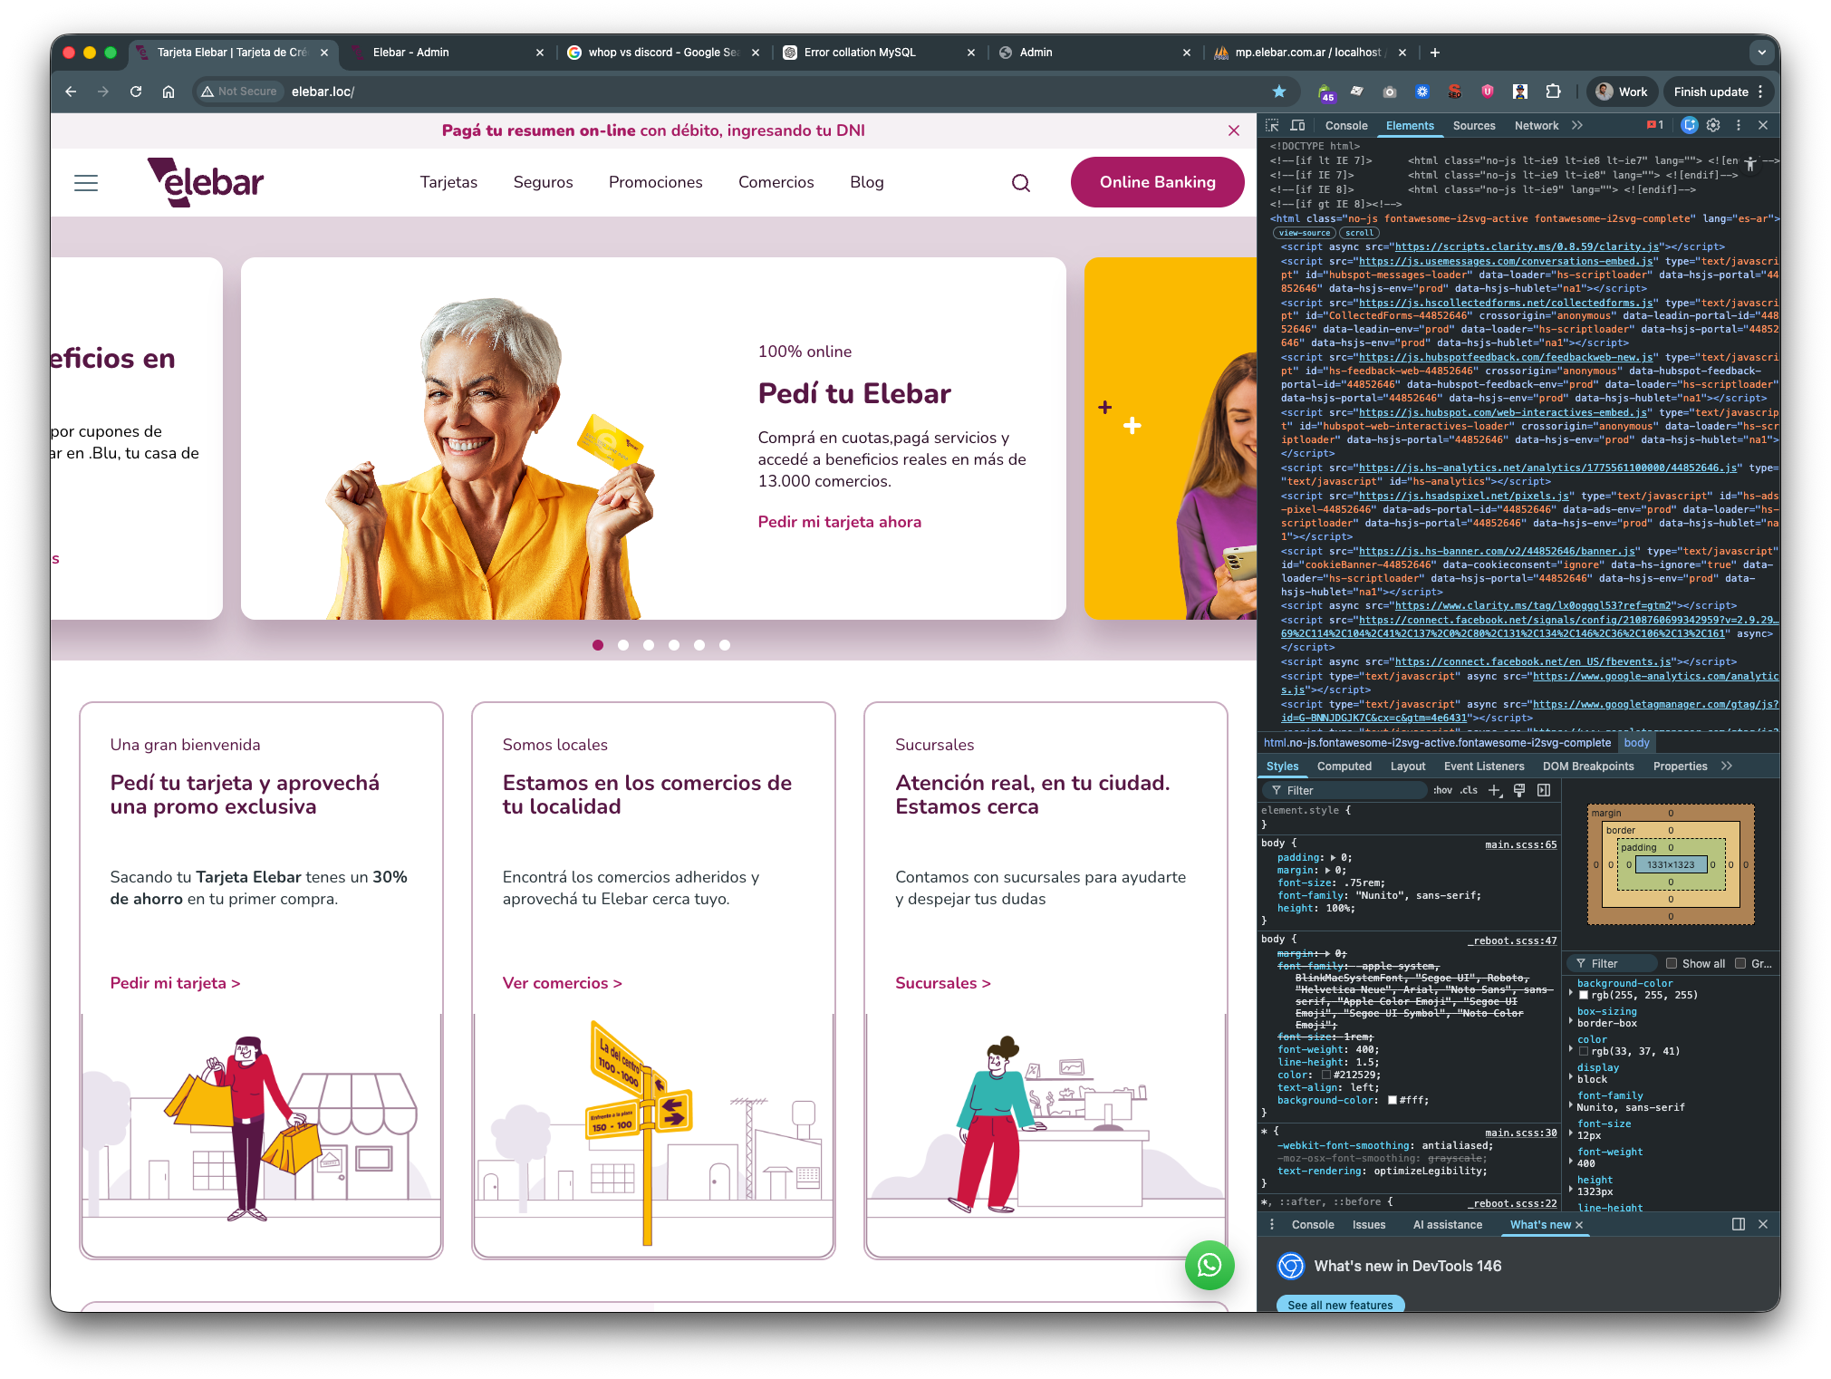Select the inspect element picker icon
This screenshot has width=1831, height=1379.
coord(1272,126)
